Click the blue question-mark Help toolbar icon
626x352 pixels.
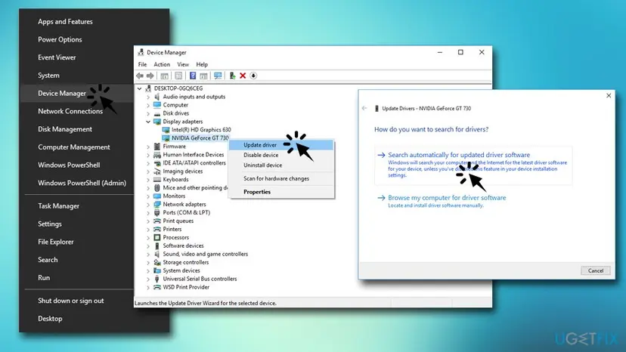[193, 76]
